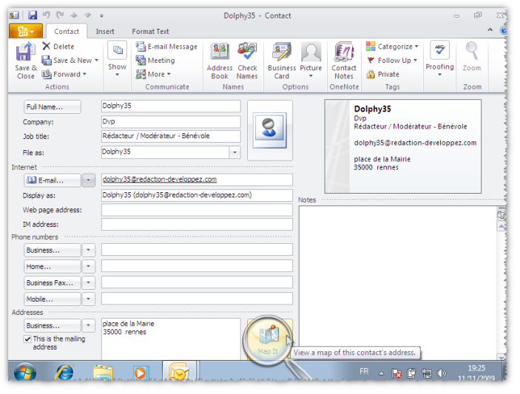Expand the File as dropdown
Viewport: 520px width, 394px height.
(234, 152)
